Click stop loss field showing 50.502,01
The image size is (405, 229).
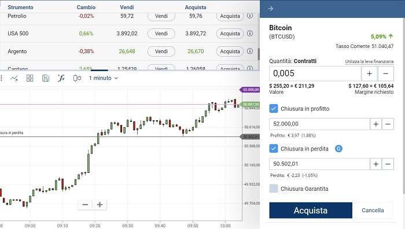click(319, 164)
